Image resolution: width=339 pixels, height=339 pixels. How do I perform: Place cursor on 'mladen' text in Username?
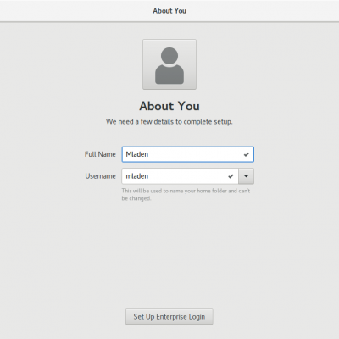point(137,176)
